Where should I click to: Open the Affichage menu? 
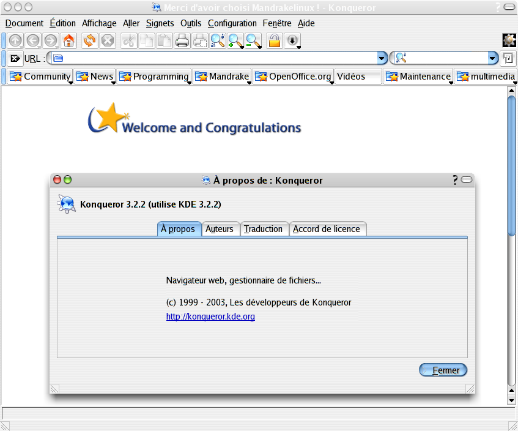[x=99, y=23]
